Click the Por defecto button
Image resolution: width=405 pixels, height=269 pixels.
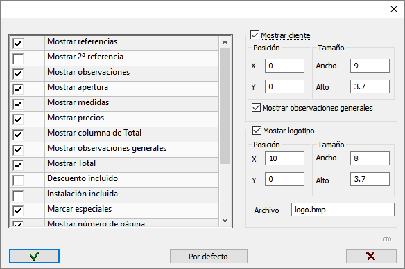pos(209,256)
